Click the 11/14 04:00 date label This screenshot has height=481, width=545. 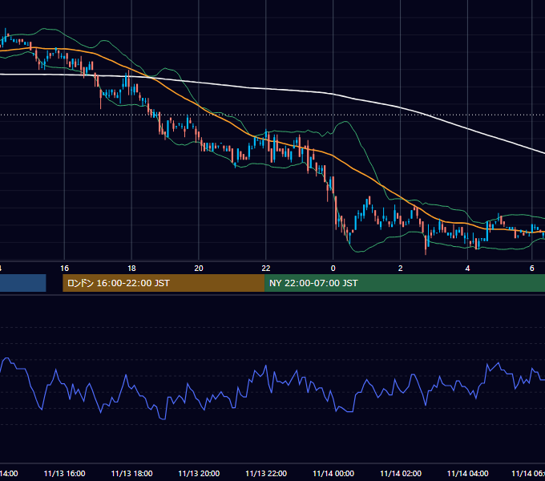tap(467, 473)
